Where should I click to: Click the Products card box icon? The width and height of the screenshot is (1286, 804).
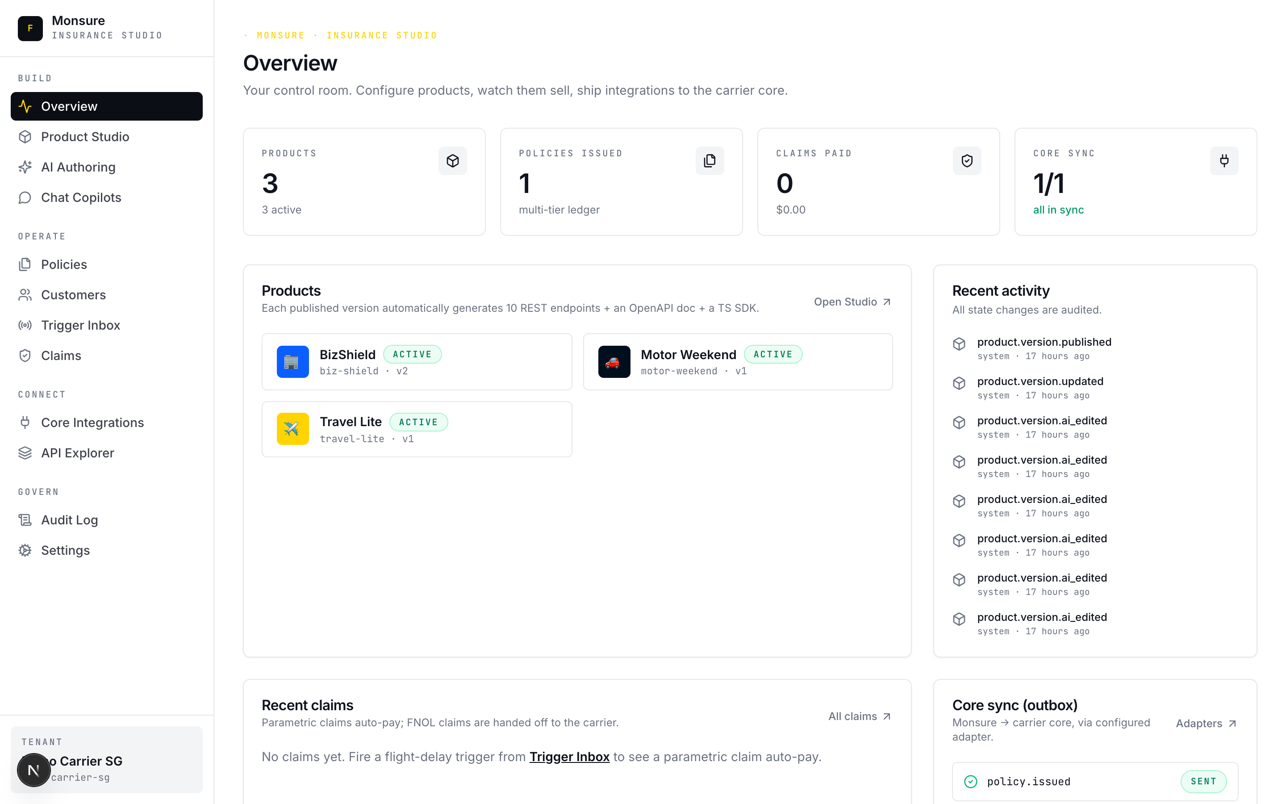(453, 161)
